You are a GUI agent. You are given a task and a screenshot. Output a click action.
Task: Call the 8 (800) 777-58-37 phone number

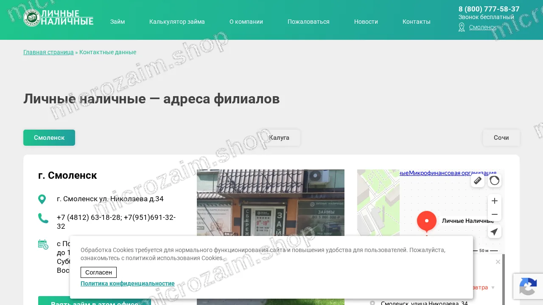coord(489,9)
